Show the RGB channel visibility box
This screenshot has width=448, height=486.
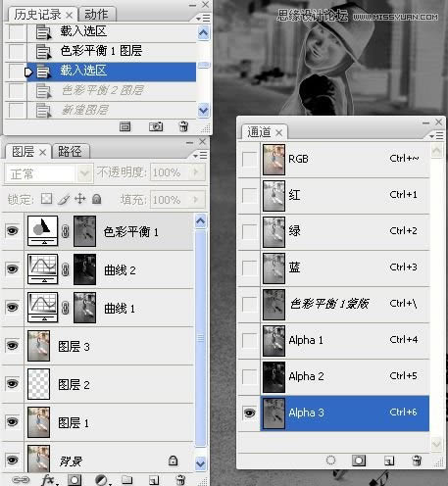pos(249,160)
